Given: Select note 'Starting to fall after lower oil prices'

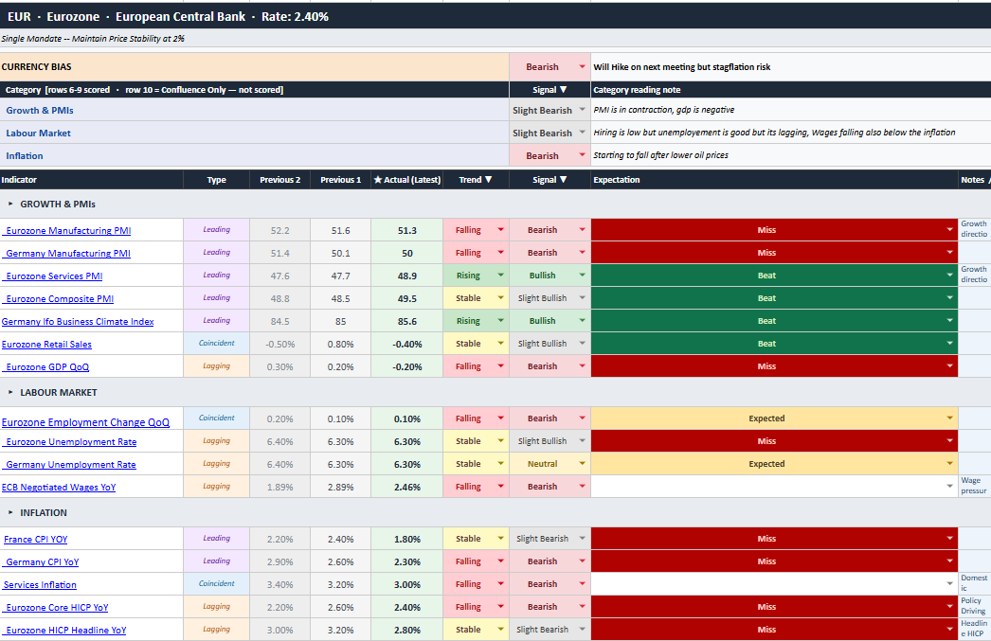Looking at the screenshot, I should point(791,155).
